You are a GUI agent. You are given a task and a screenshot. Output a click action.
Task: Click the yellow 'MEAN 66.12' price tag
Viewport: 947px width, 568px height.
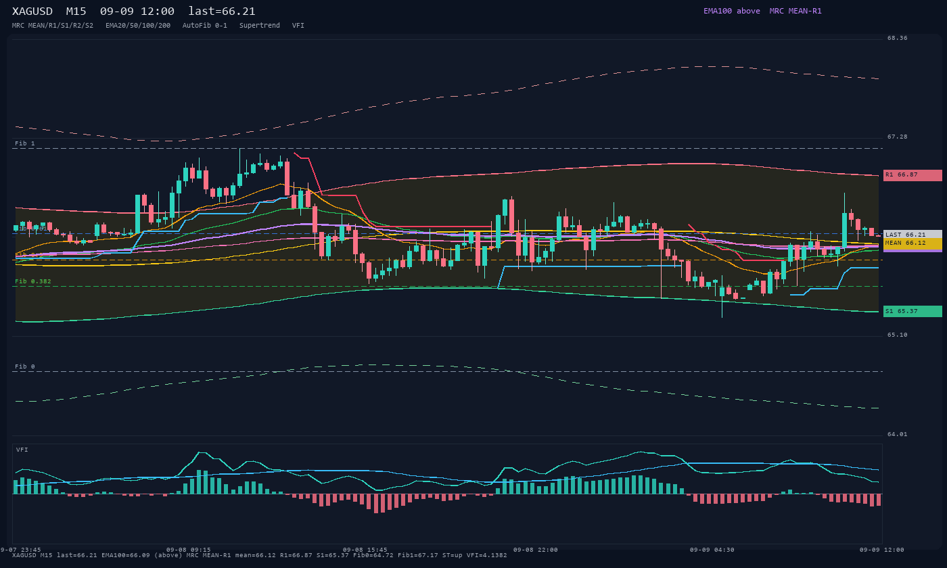913,243
